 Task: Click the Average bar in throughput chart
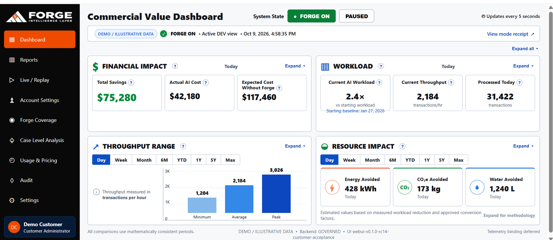[x=239, y=199]
